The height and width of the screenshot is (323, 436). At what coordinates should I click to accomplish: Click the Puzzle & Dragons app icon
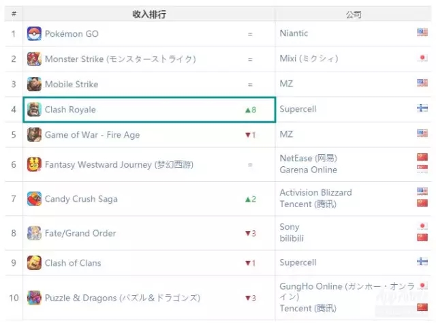point(34,298)
